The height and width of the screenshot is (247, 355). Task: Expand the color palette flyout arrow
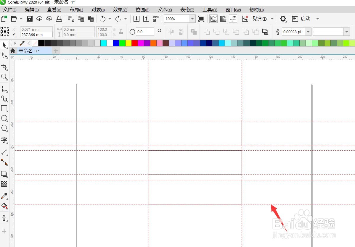[x=15, y=43]
